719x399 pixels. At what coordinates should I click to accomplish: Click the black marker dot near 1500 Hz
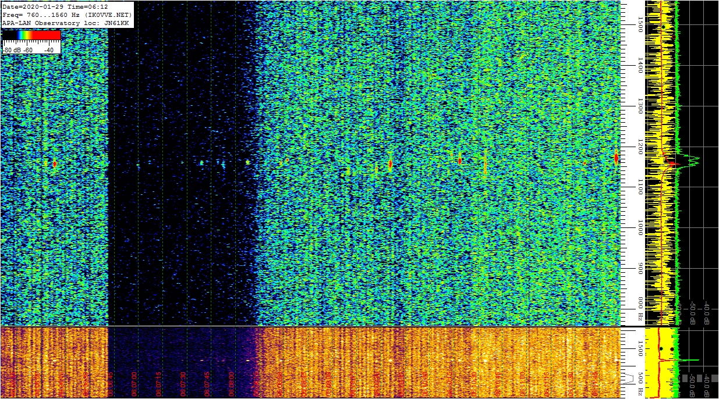(x=663, y=27)
